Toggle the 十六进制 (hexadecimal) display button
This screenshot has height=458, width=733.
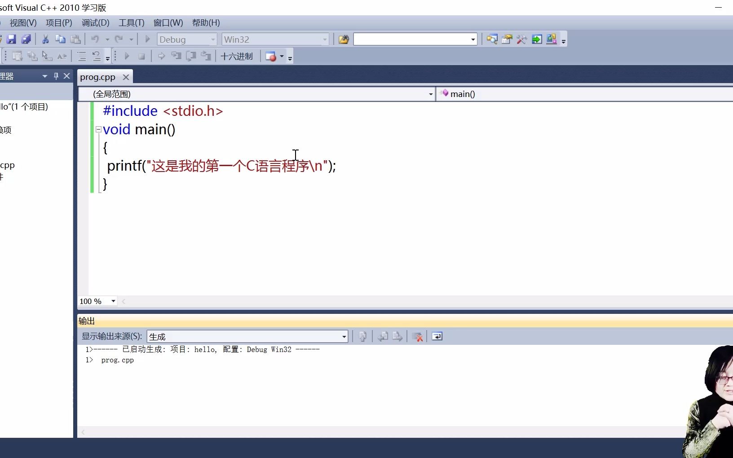pyautogui.click(x=237, y=56)
